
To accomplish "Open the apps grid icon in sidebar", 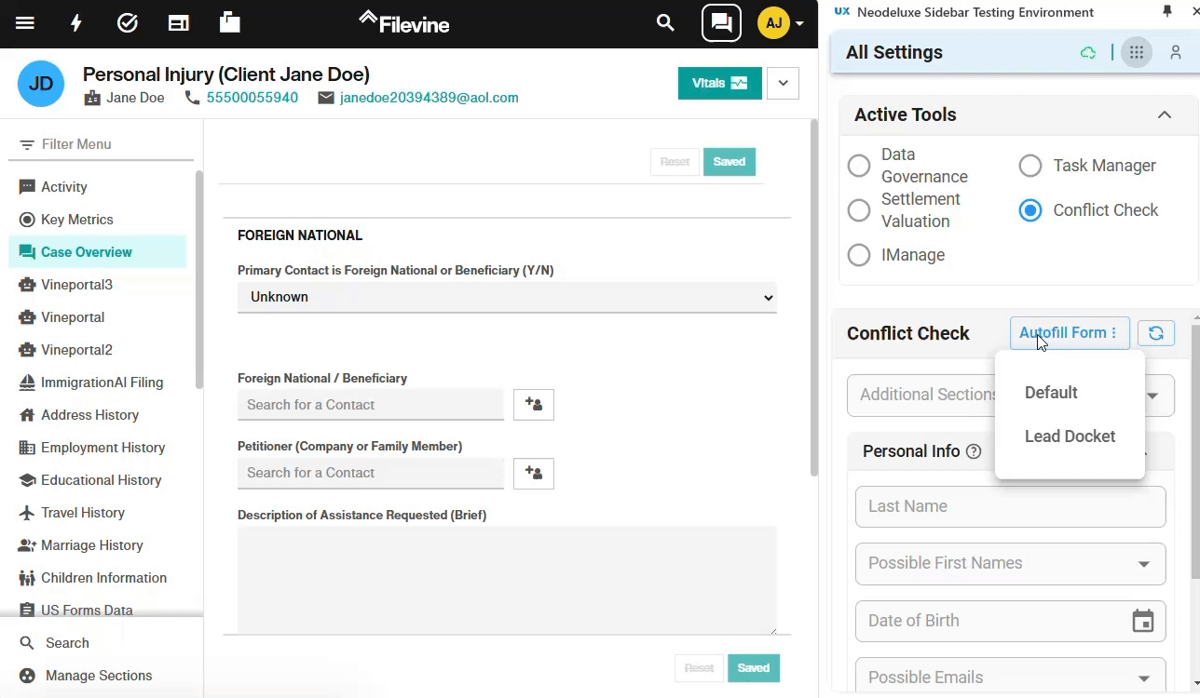I will 1136,53.
